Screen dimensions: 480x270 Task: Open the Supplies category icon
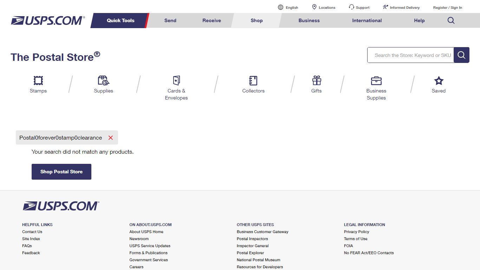tap(104, 81)
